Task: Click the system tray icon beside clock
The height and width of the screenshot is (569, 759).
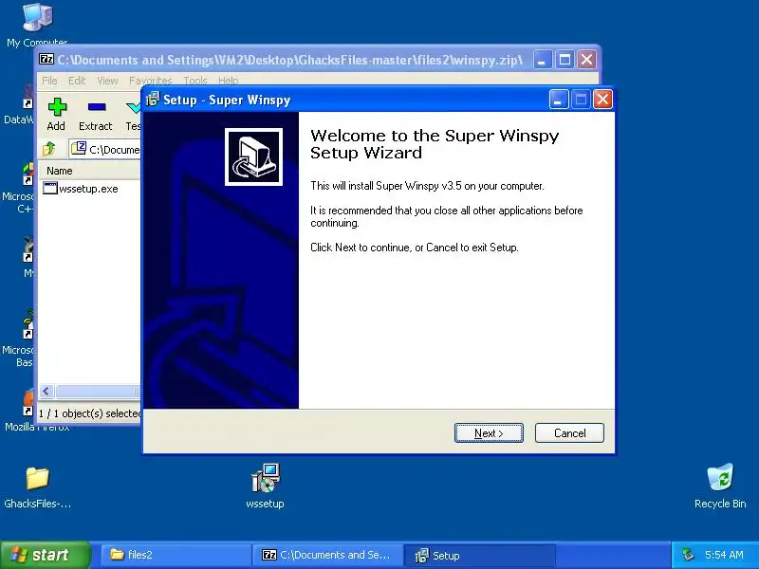Action: 687,555
